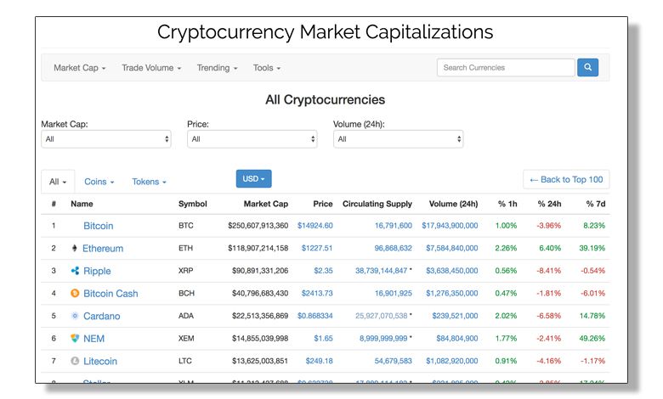Click Bitcoin volume $17,943,900,000

(450, 226)
